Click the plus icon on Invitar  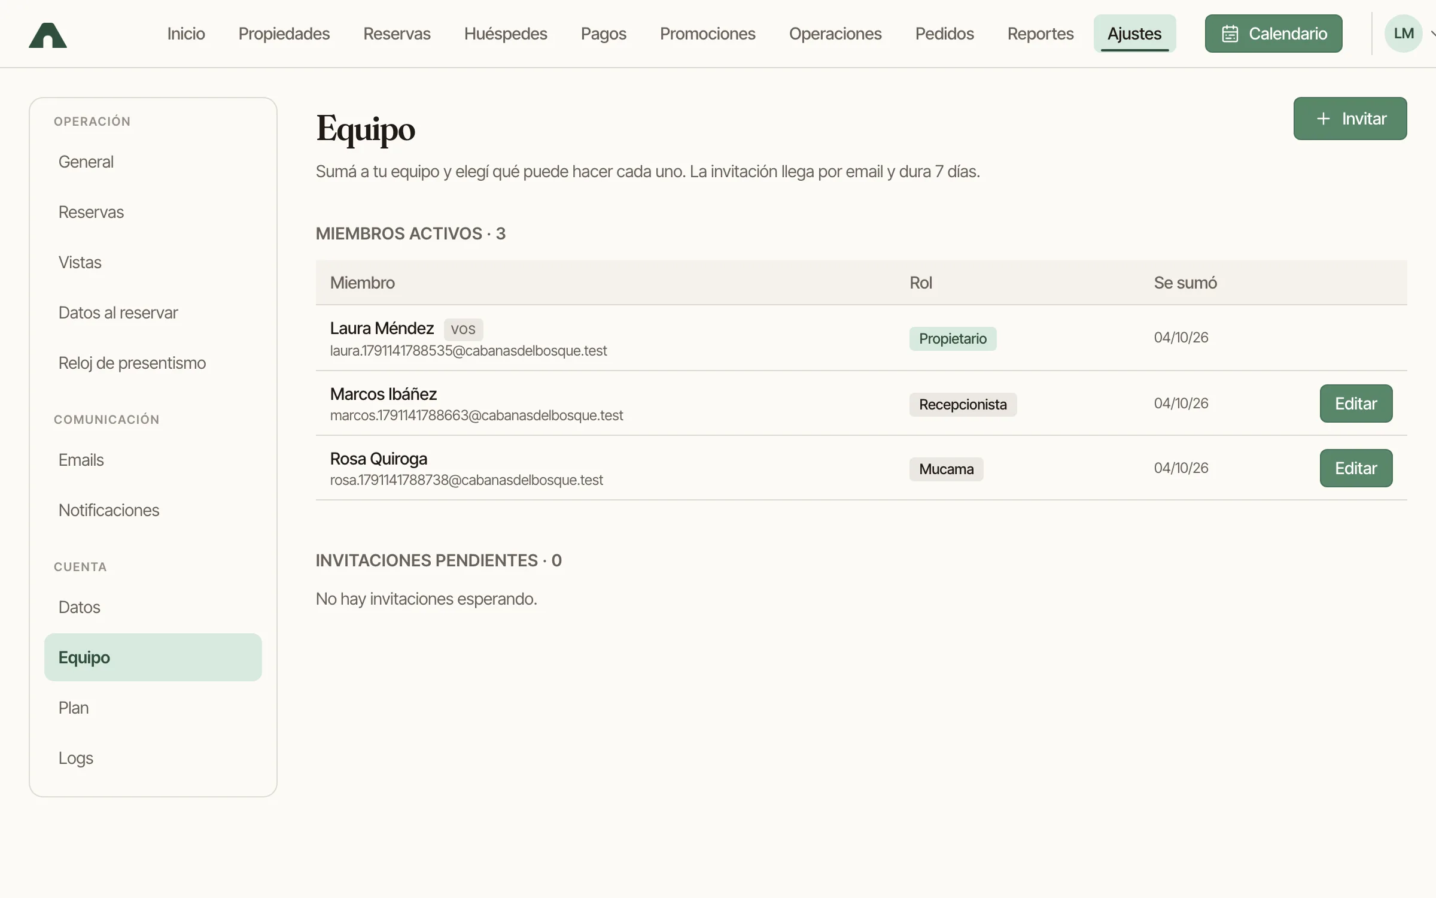(1324, 119)
